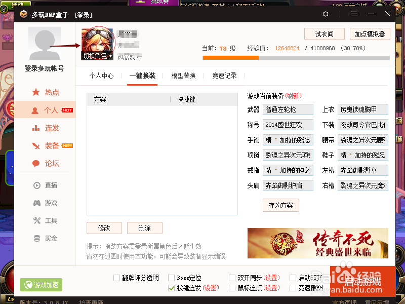This screenshot has height=304, width=405.
Task: Click the 游戏加速 button
Action: pyautogui.click(x=42, y=285)
